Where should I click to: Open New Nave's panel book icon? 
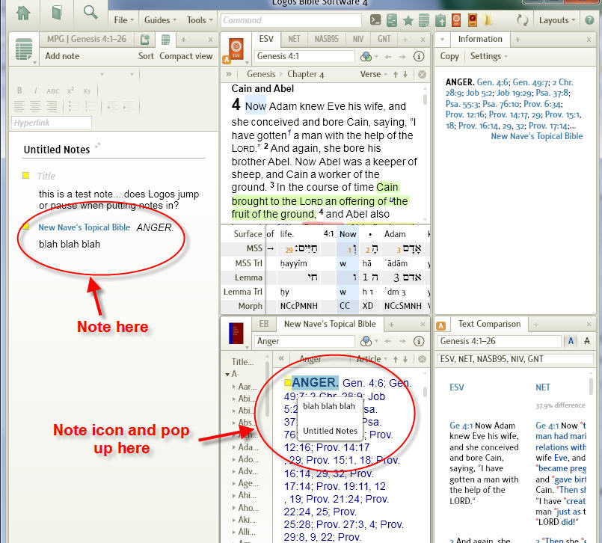[236, 334]
